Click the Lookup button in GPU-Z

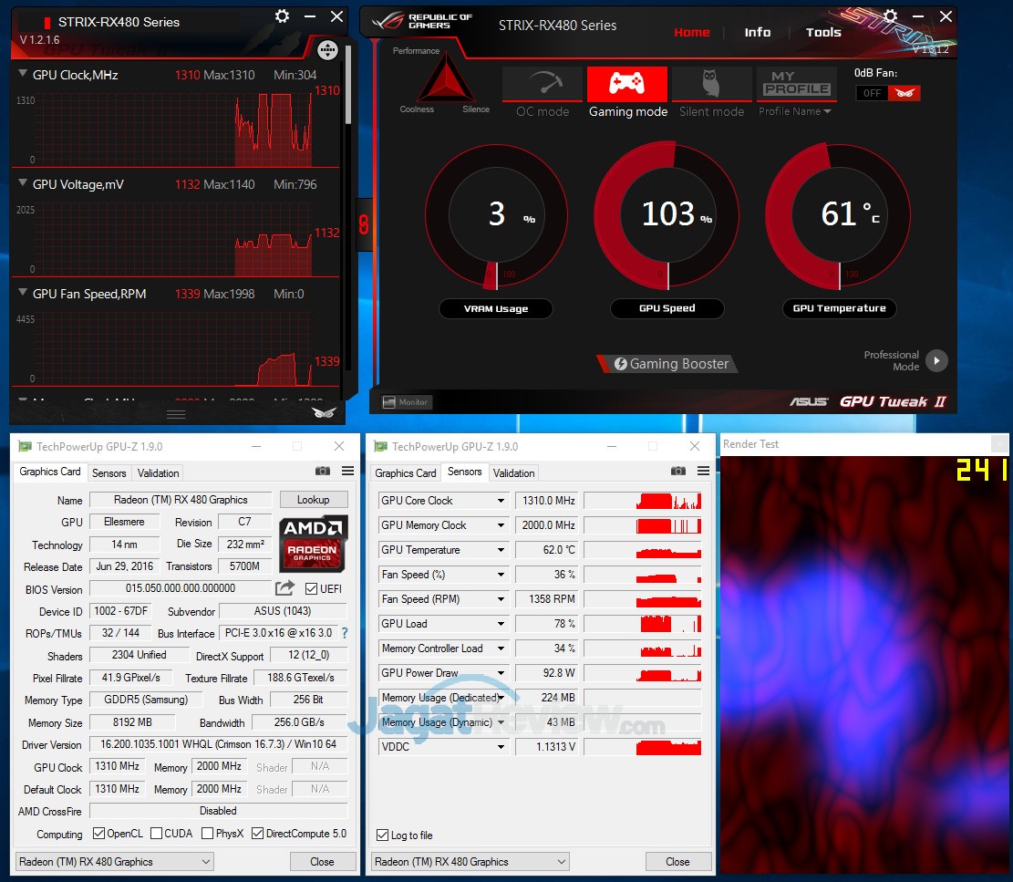pyautogui.click(x=314, y=500)
